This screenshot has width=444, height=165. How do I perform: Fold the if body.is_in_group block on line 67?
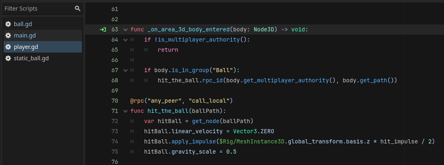(x=125, y=70)
